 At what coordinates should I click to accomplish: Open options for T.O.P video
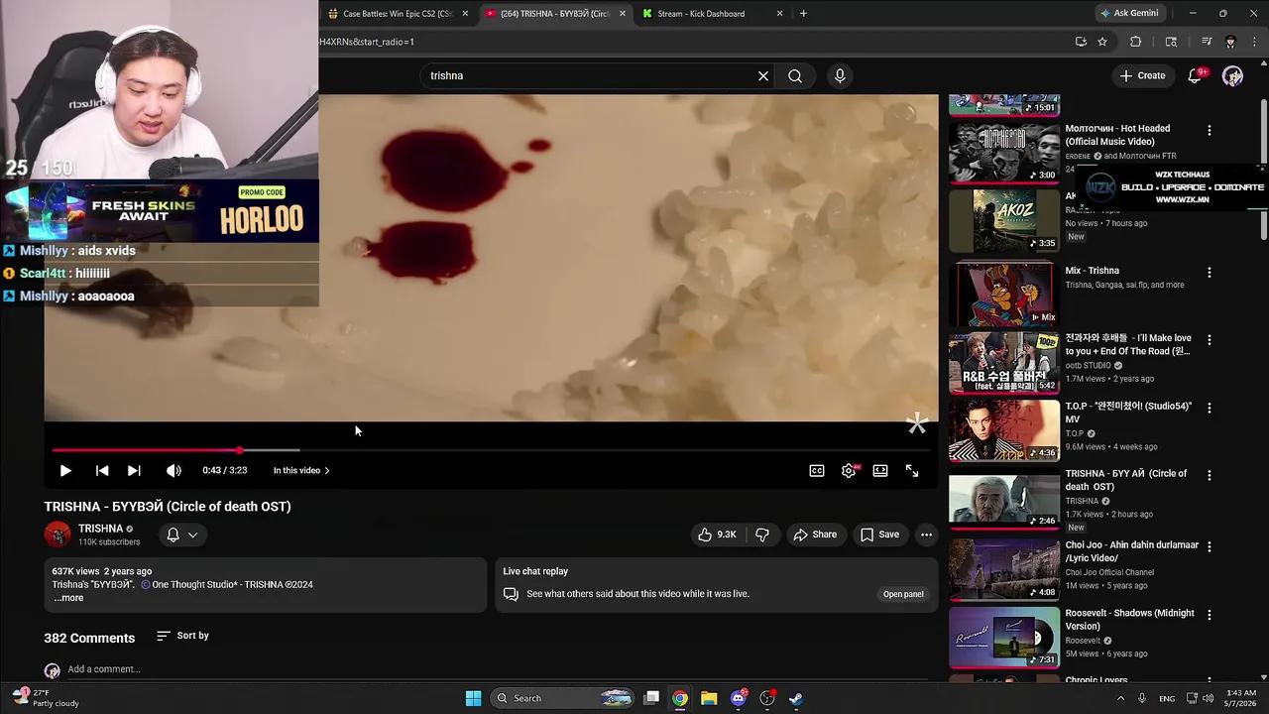[1209, 408]
